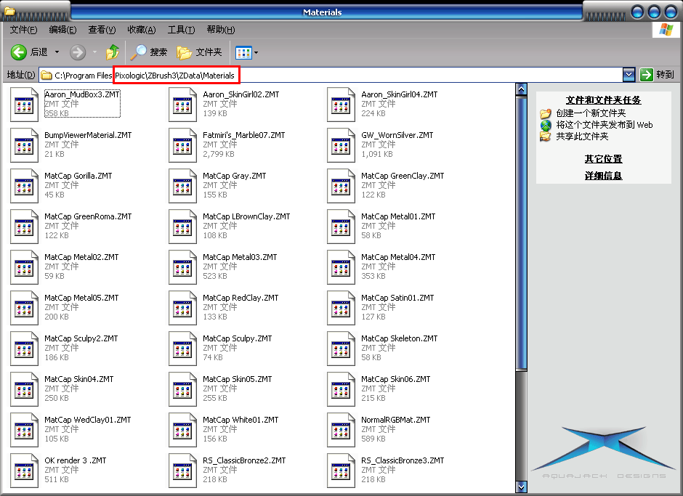Viewport: 683px width, 496px height.
Task: Select MatCap Metal05.ZMT file icon
Action: pos(24,308)
